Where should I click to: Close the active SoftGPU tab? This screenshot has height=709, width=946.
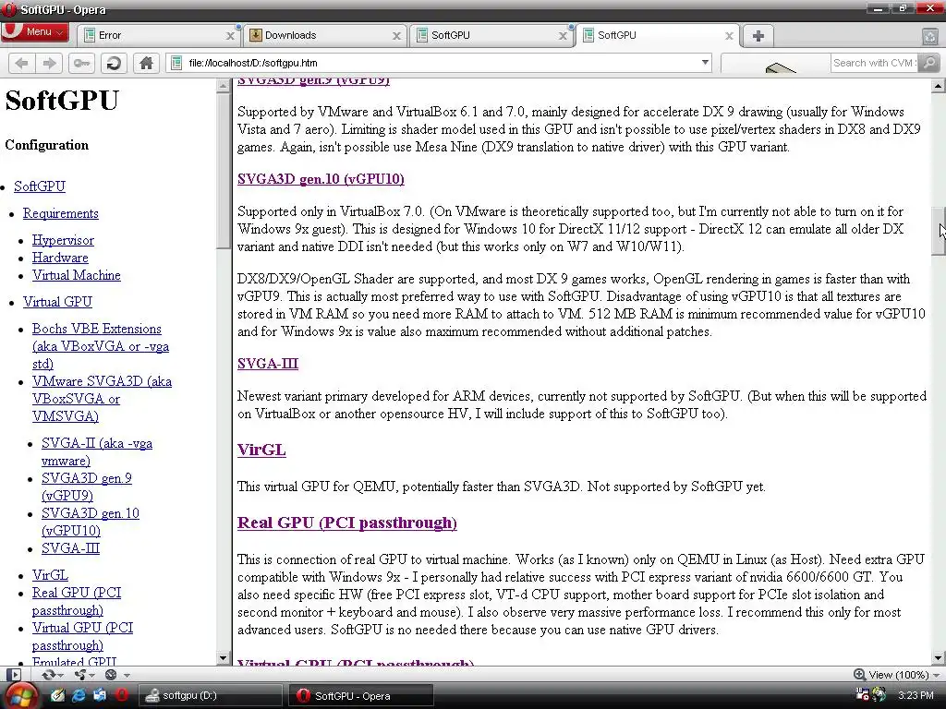tap(729, 36)
